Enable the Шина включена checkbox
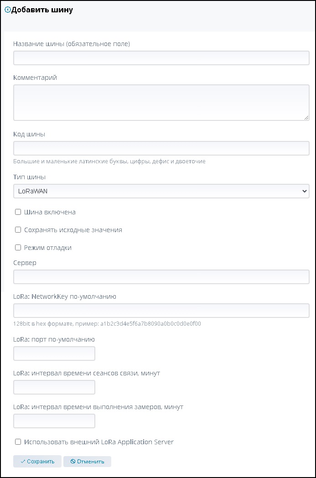The height and width of the screenshot is (478, 316). tap(18, 212)
